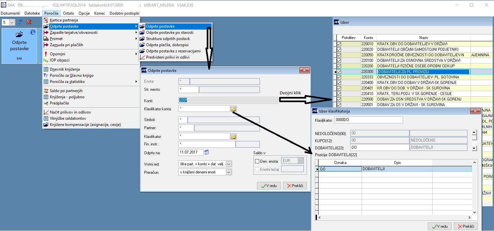Open folder icon next to Klasifikator konta
This screenshot has height=231, width=494.
tap(233, 109)
